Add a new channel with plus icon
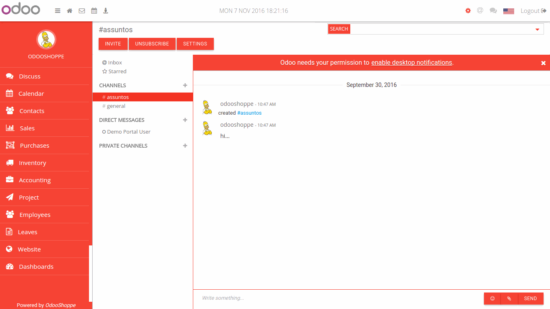The height and width of the screenshot is (309, 550). click(185, 85)
